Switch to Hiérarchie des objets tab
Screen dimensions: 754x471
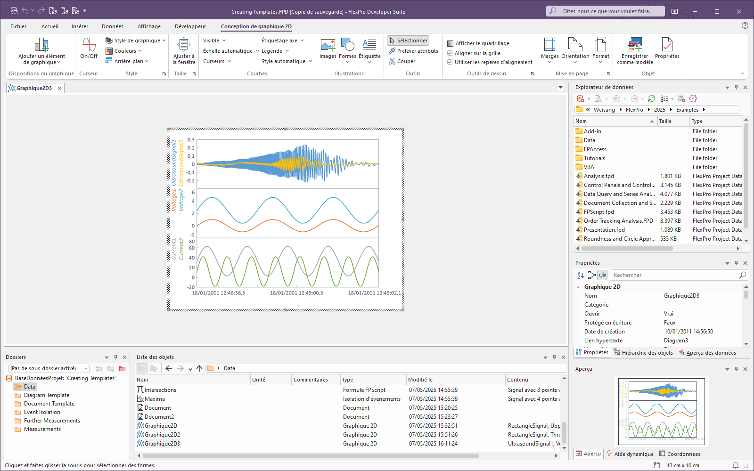[643, 353]
